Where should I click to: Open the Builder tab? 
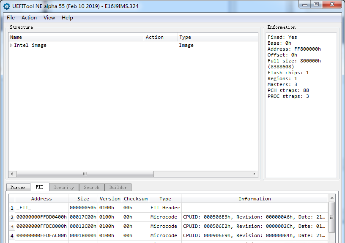118,187
